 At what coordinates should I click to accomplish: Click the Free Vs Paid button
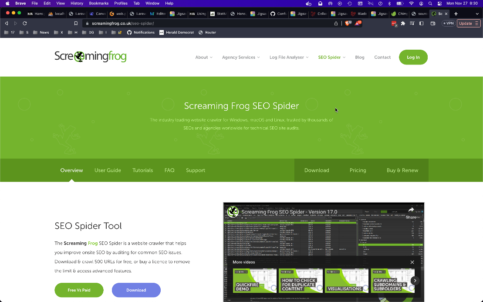tap(79, 290)
